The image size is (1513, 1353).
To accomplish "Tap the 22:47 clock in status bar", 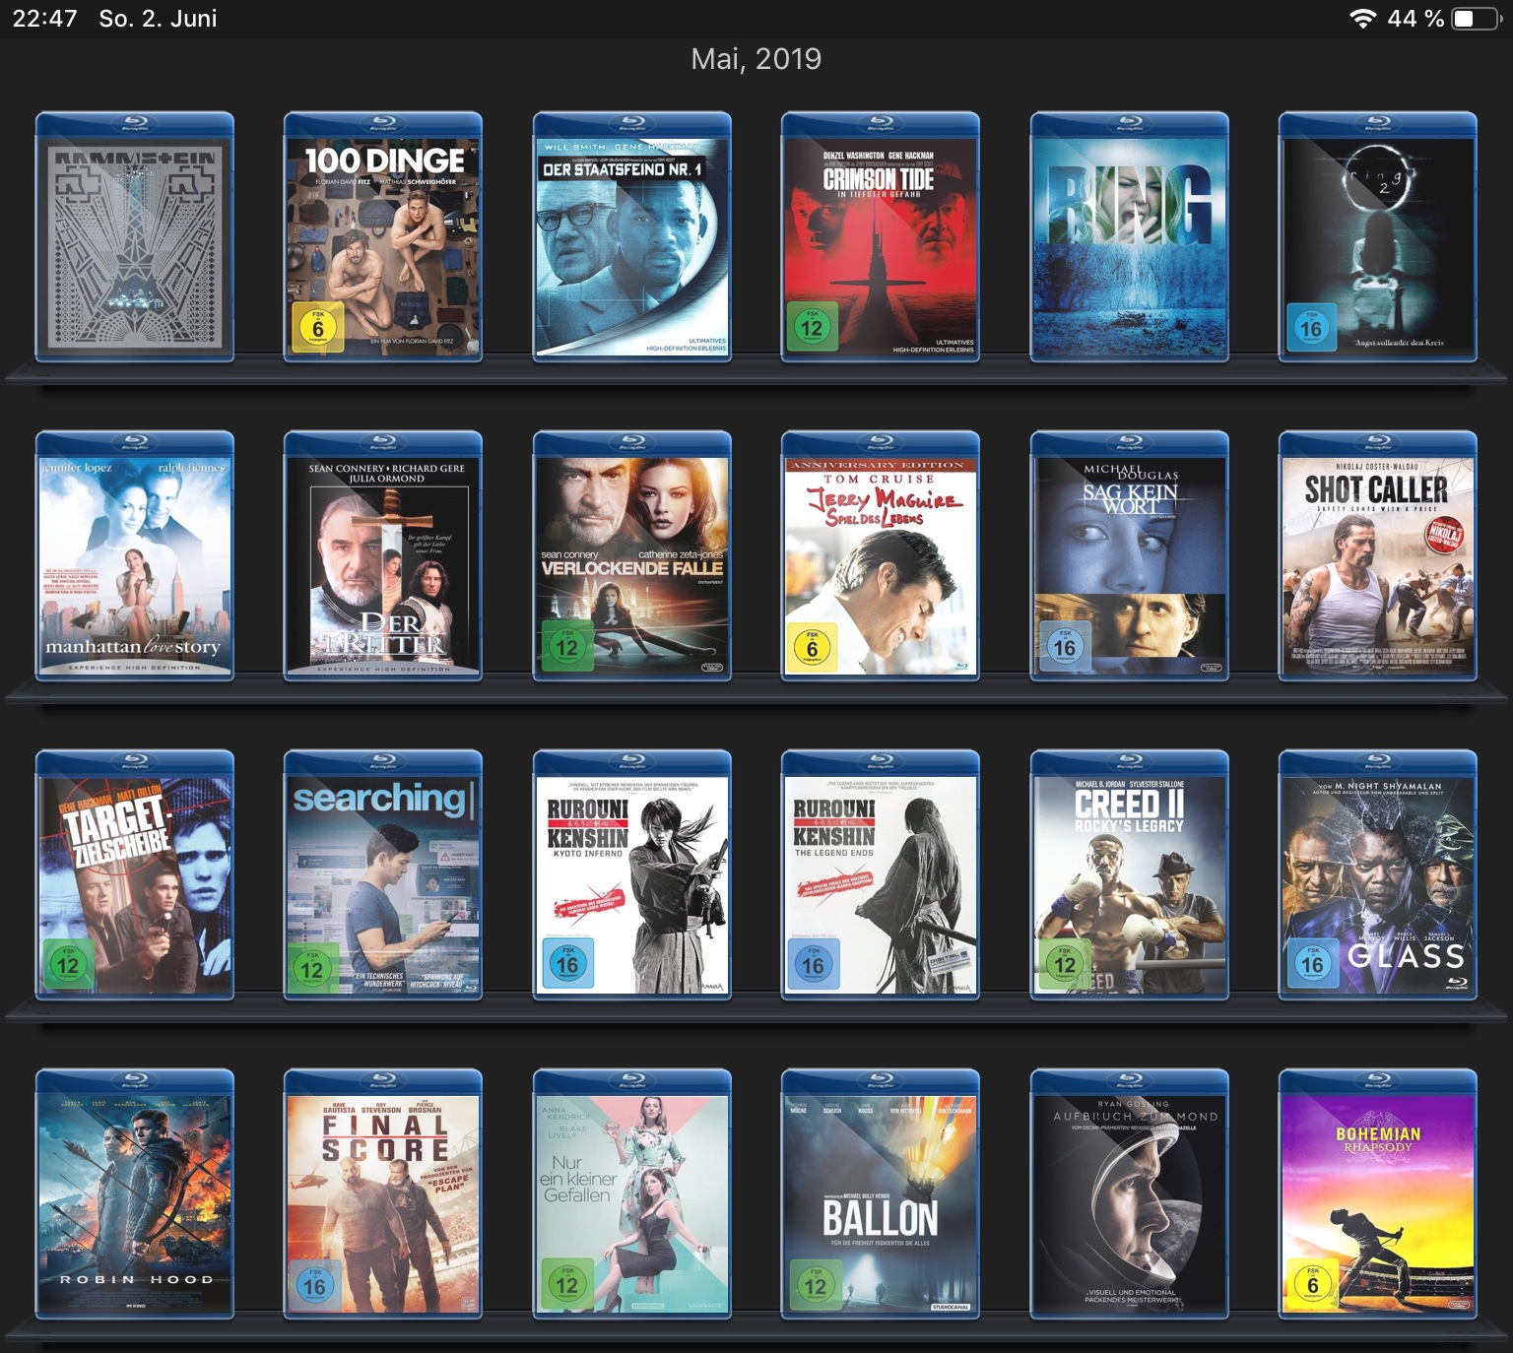I will click(44, 19).
